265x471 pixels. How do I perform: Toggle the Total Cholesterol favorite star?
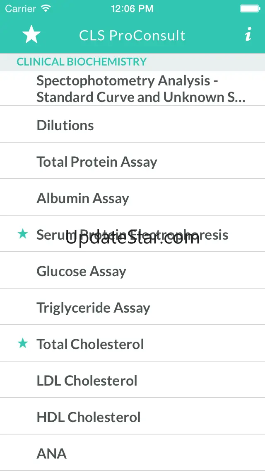point(23,343)
